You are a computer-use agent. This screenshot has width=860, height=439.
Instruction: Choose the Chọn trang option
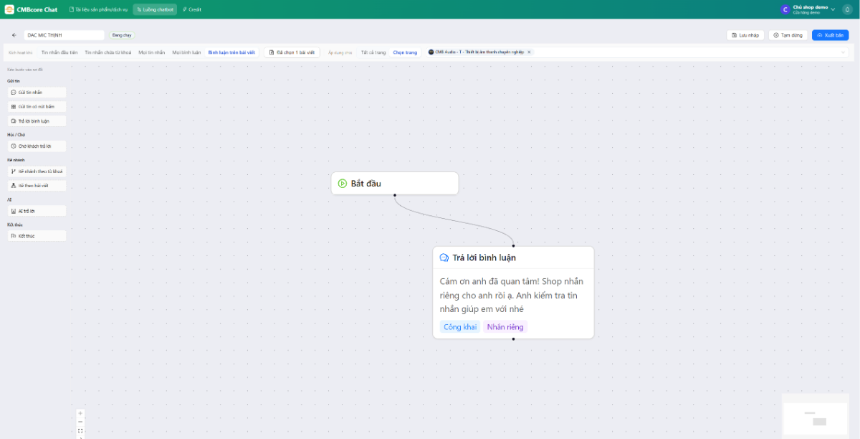pos(405,52)
